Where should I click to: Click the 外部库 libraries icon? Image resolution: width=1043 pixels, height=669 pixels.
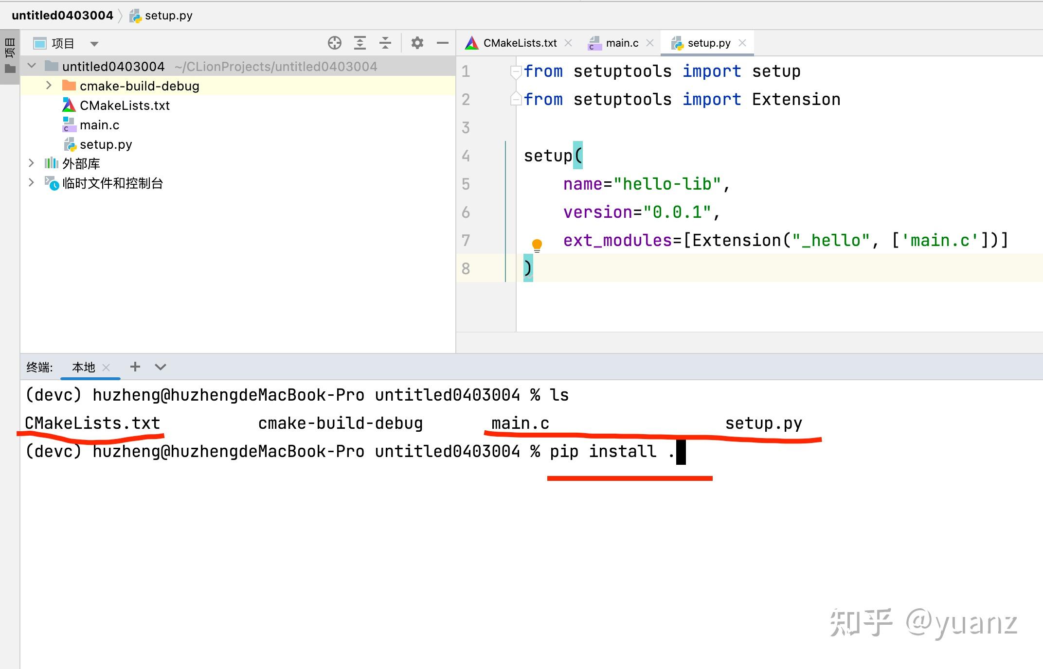click(51, 163)
